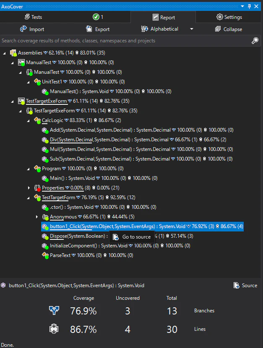Click the Properties namespace icon with red dot

(37, 188)
